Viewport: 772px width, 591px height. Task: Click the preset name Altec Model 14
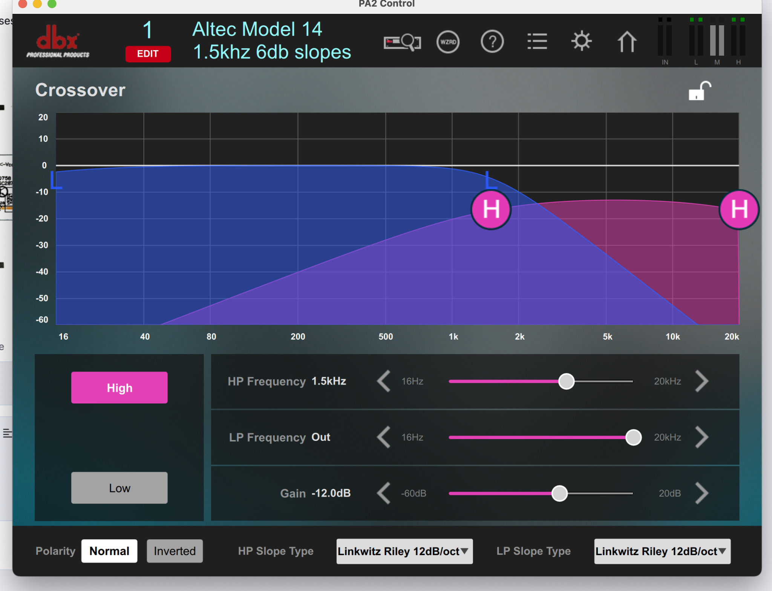click(x=257, y=29)
